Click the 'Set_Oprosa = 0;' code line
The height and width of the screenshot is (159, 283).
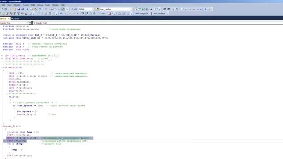(27, 112)
